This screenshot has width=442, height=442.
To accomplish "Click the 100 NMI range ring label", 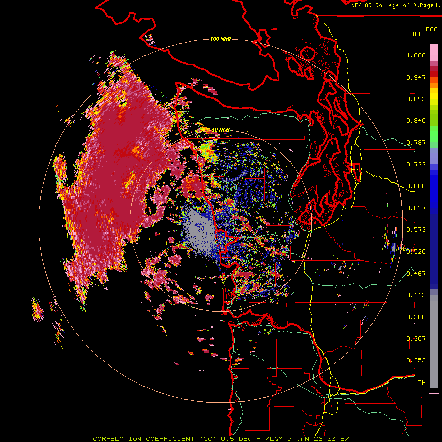I will [221, 39].
